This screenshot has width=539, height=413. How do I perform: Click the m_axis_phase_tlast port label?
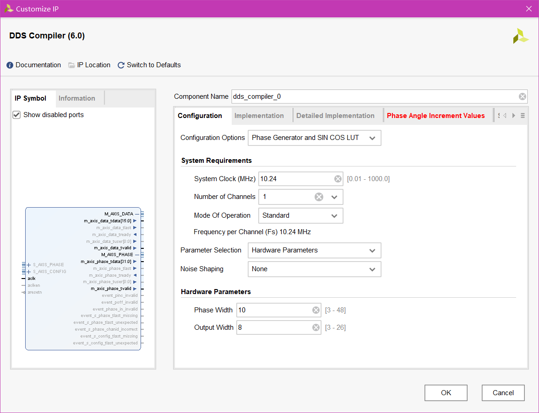(112, 269)
